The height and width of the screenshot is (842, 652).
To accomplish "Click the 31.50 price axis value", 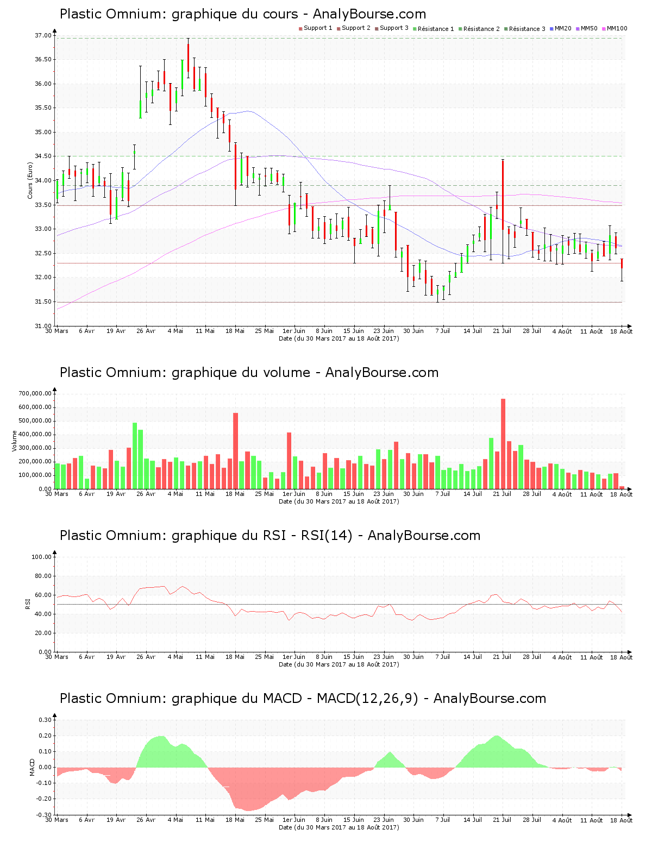I will (x=43, y=302).
